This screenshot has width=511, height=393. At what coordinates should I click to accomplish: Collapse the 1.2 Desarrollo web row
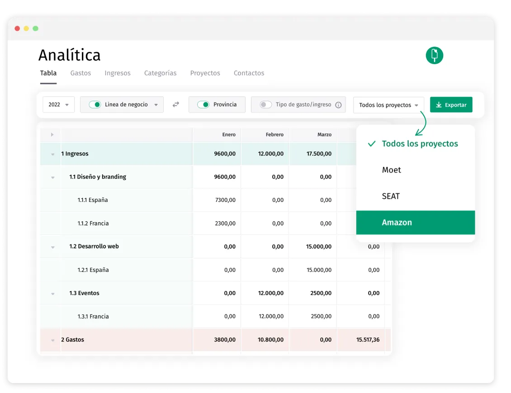(x=52, y=247)
